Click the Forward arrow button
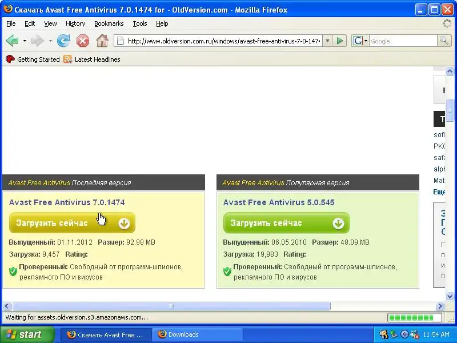This screenshot has width=457, height=343. click(x=37, y=41)
